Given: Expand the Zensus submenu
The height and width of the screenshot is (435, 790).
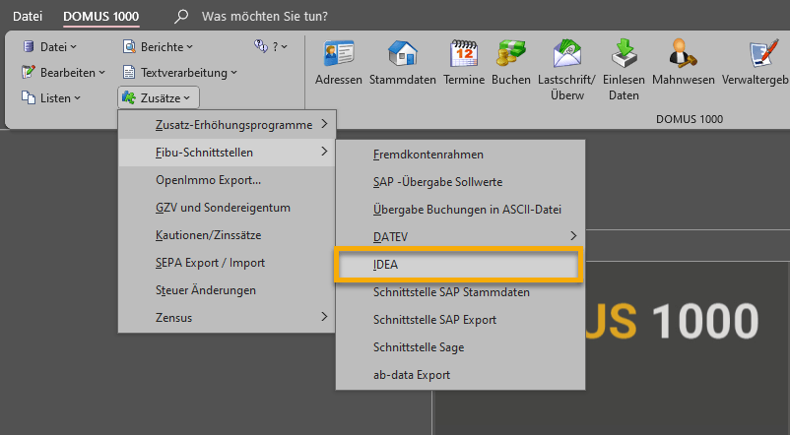Looking at the screenshot, I should (x=227, y=317).
